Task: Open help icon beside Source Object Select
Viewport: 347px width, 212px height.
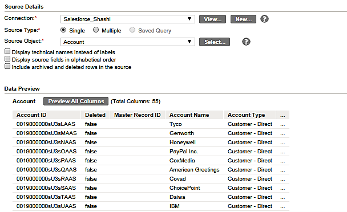Action: point(246,42)
